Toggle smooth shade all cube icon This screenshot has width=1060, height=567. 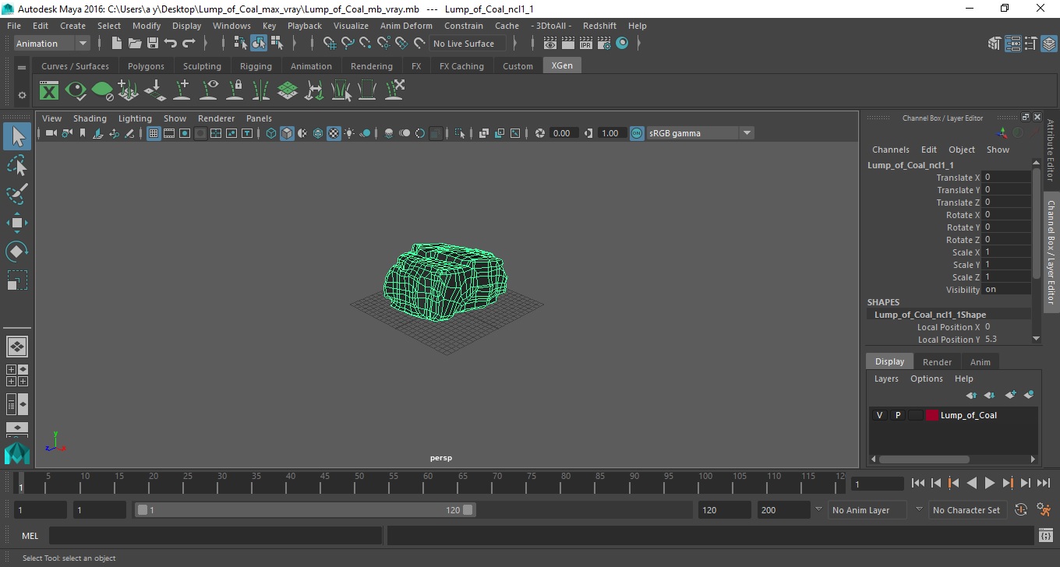point(287,133)
